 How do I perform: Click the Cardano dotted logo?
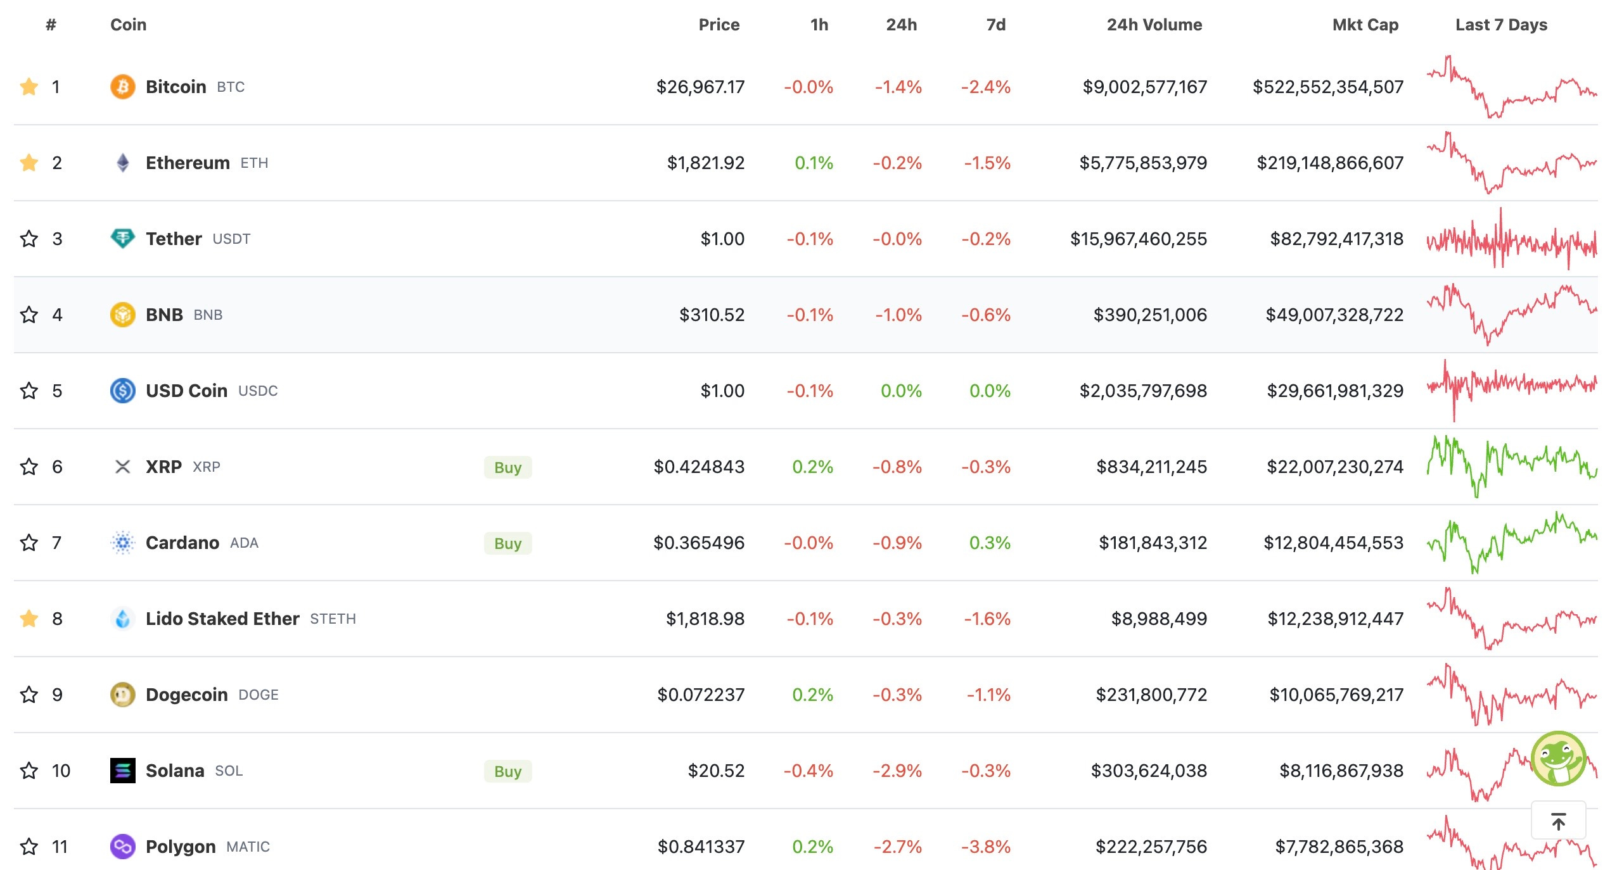click(x=123, y=543)
